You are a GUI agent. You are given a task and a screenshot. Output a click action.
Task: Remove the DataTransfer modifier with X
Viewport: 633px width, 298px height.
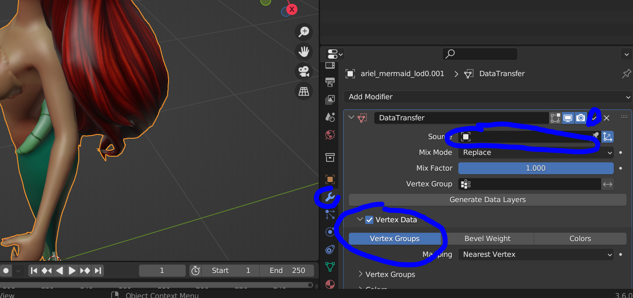coord(607,118)
